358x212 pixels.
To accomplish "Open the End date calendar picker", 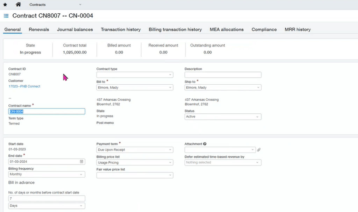I will pos(81,162).
